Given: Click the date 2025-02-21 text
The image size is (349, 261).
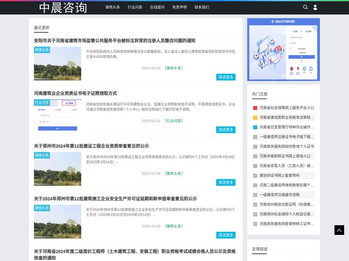Looking at the screenshot, I should pos(151,121).
